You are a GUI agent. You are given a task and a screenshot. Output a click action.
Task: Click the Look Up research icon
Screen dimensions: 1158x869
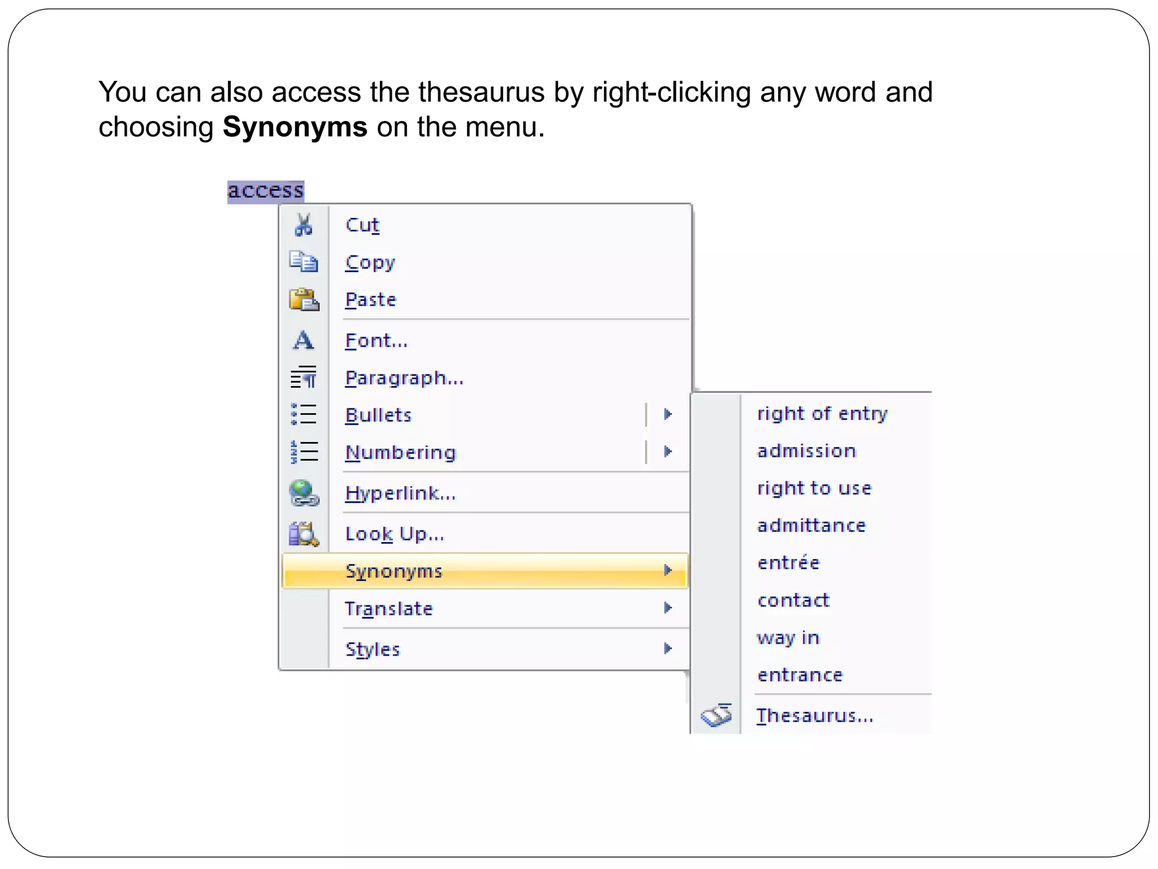304,534
